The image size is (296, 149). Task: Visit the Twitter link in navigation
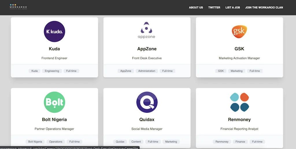214,7
